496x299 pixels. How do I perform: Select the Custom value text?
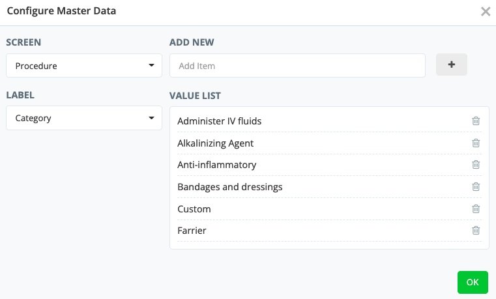[x=194, y=209]
